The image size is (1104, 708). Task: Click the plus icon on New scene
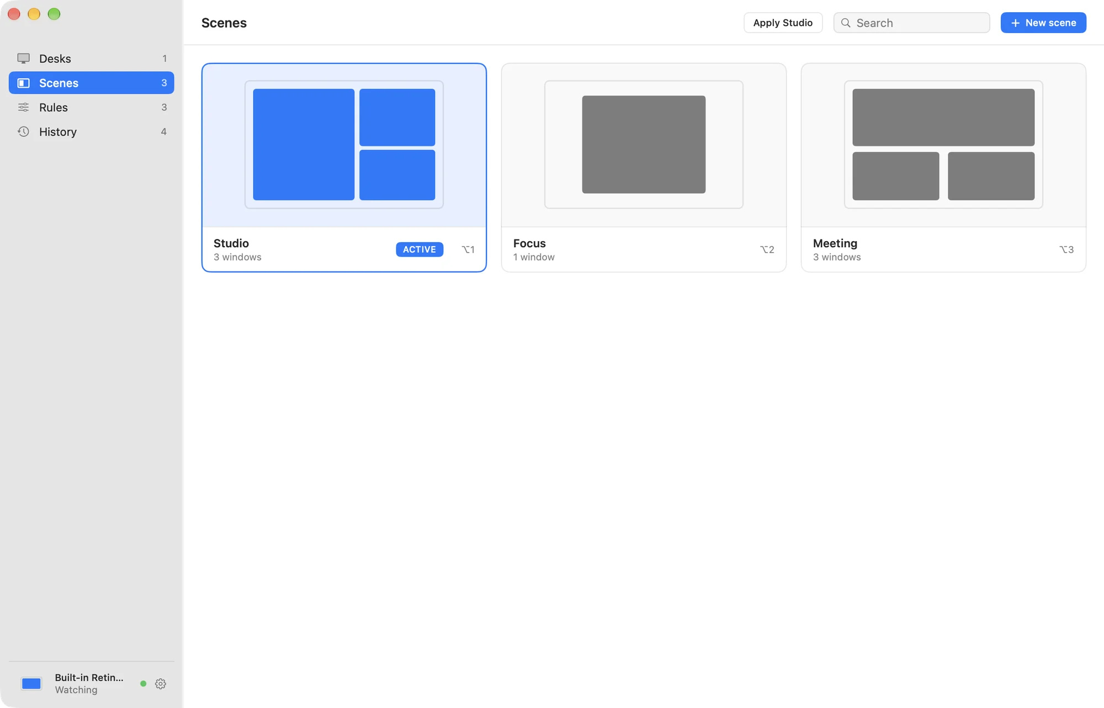[1015, 23]
